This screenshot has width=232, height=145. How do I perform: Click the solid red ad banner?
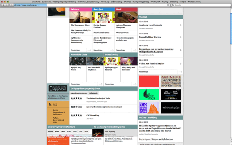(149, 81)
